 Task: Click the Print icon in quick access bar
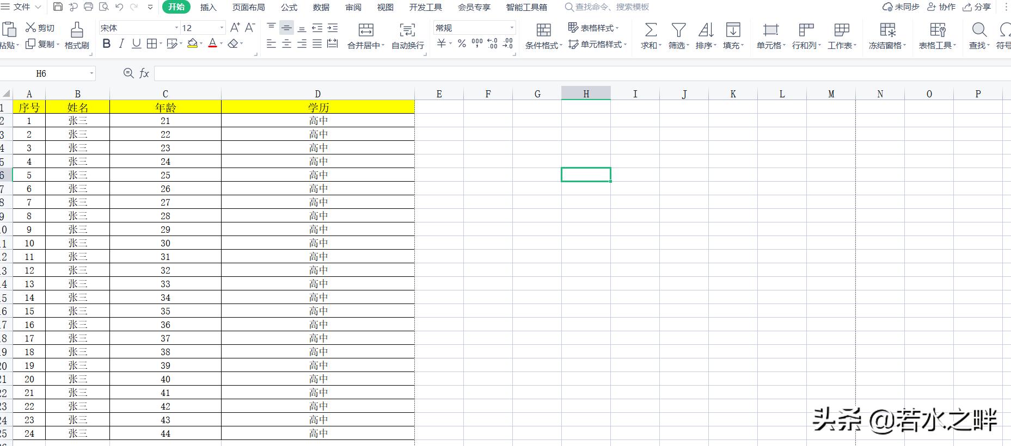click(88, 7)
